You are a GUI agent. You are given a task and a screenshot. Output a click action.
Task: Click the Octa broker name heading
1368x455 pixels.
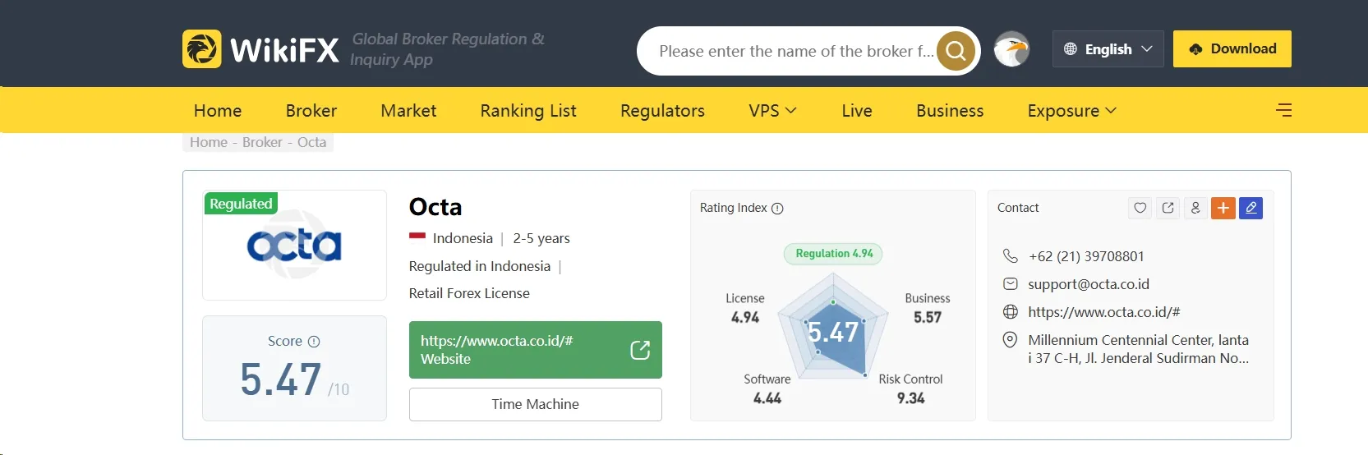435,206
